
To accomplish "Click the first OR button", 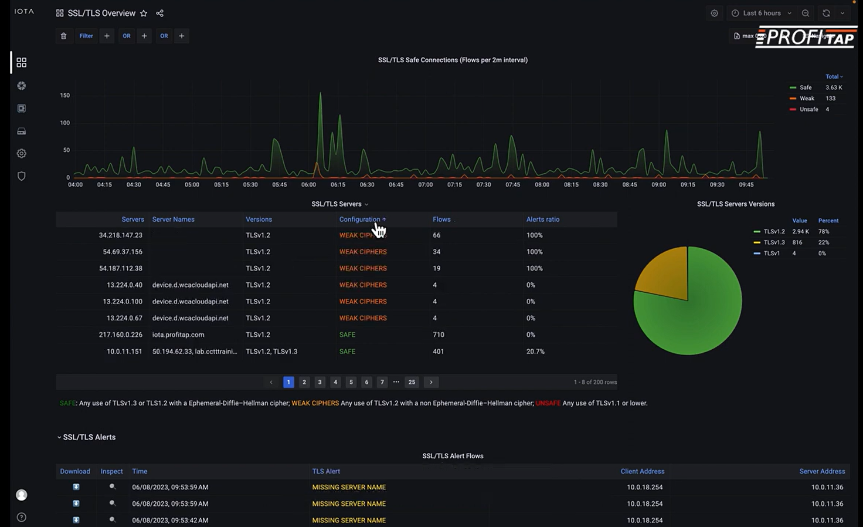I will point(127,36).
